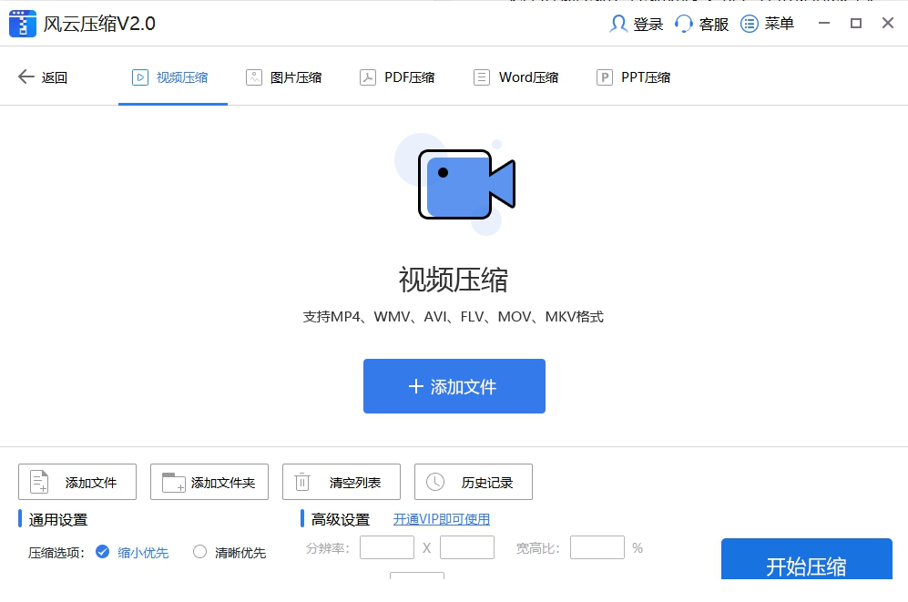Screen dimensions: 908x602
Task: Click the Word压缩 icon
Action: 480,77
